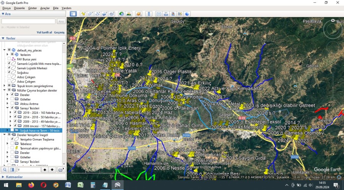Open File Explorer from the taskbar
The width and height of the screenshot is (344, 190).
point(19,185)
